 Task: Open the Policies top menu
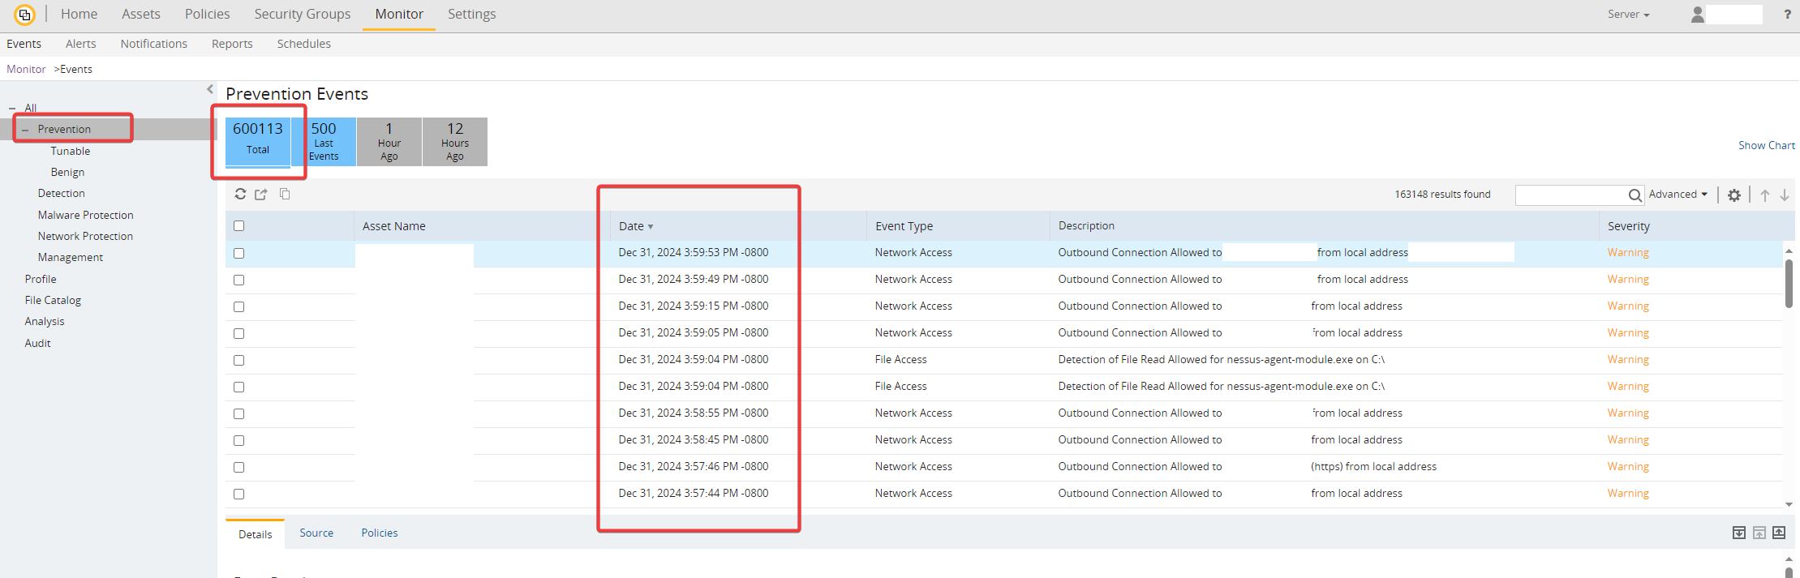click(x=207, y=15)
